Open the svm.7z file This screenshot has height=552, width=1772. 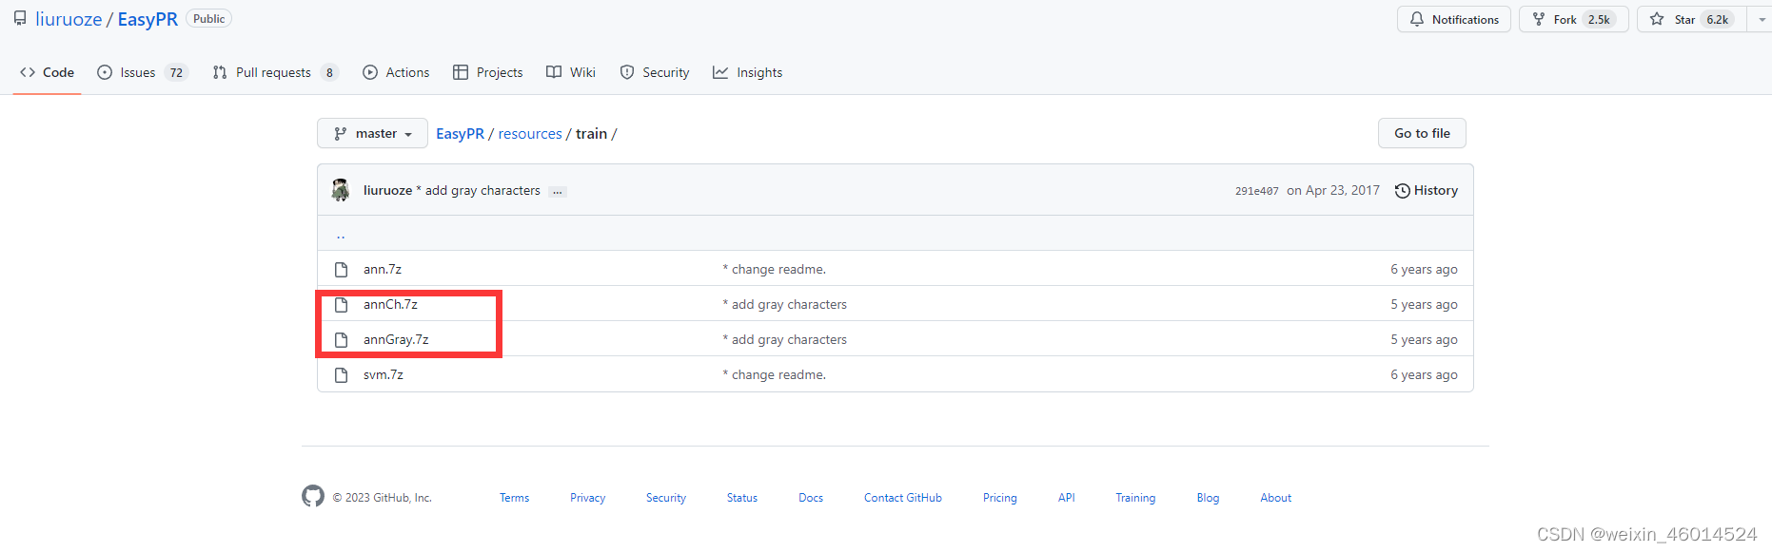(x=384, y=374)
